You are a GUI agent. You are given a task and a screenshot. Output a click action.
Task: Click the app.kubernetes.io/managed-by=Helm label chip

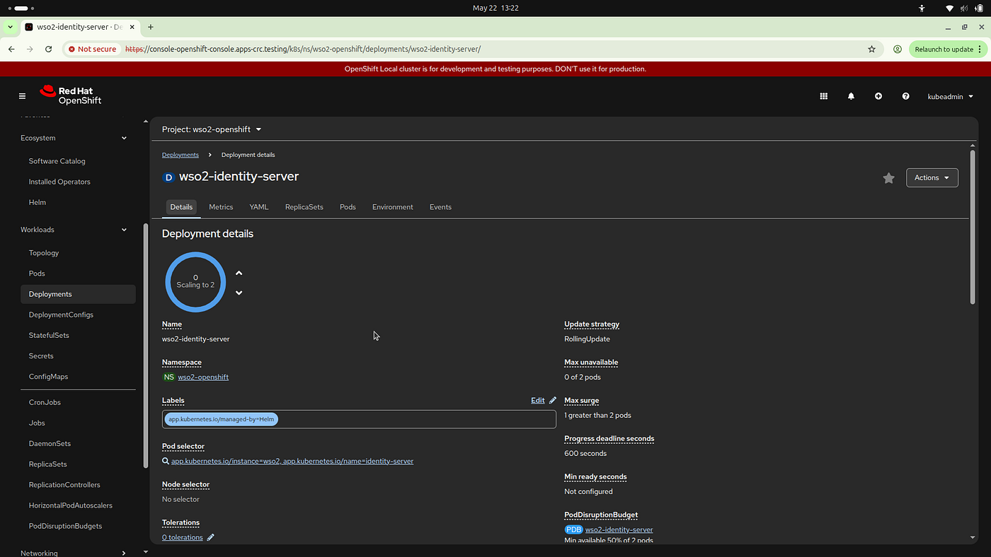pos(222,419)
